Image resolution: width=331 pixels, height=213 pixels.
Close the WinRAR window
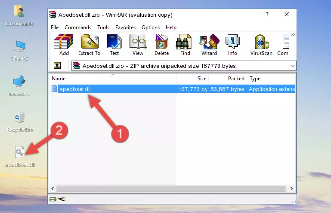pos(287,14)
